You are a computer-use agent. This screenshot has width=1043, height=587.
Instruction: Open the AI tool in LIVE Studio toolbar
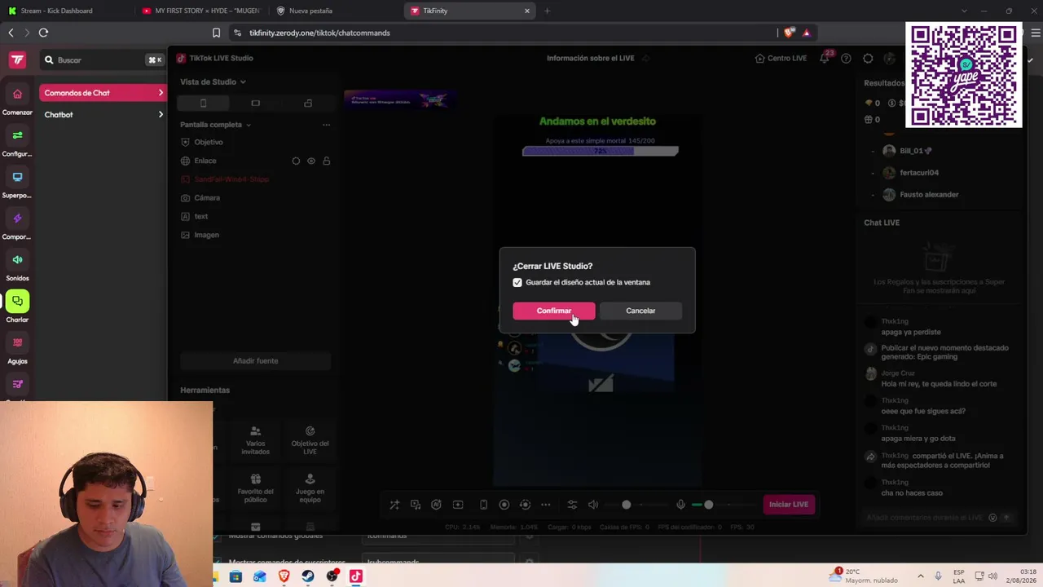pos(436,505)
